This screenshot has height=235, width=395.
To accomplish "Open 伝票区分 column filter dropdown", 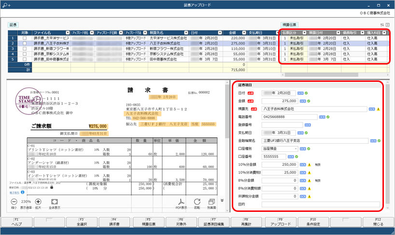I will click(x=305, y=33).
